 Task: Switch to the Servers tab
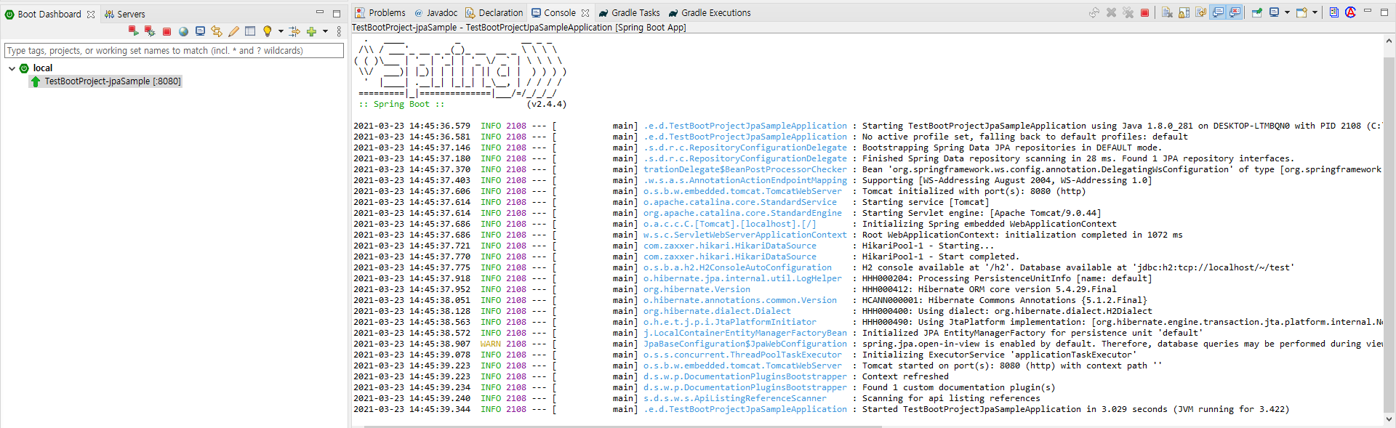point(124,14)
